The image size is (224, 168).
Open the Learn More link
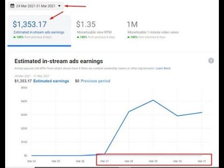point(163,68)
